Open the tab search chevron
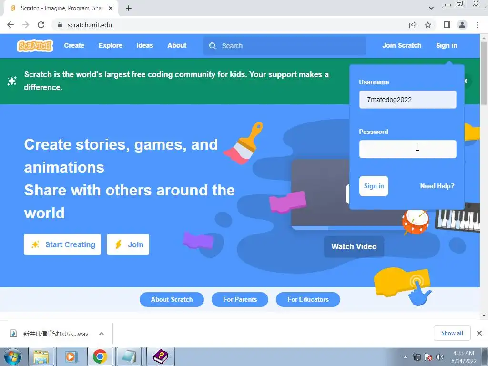This screenshot has width=488, height=366. pos(431,8)
